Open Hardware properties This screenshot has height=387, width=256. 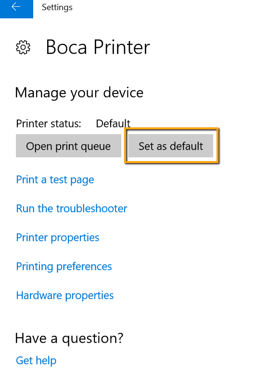65,295
